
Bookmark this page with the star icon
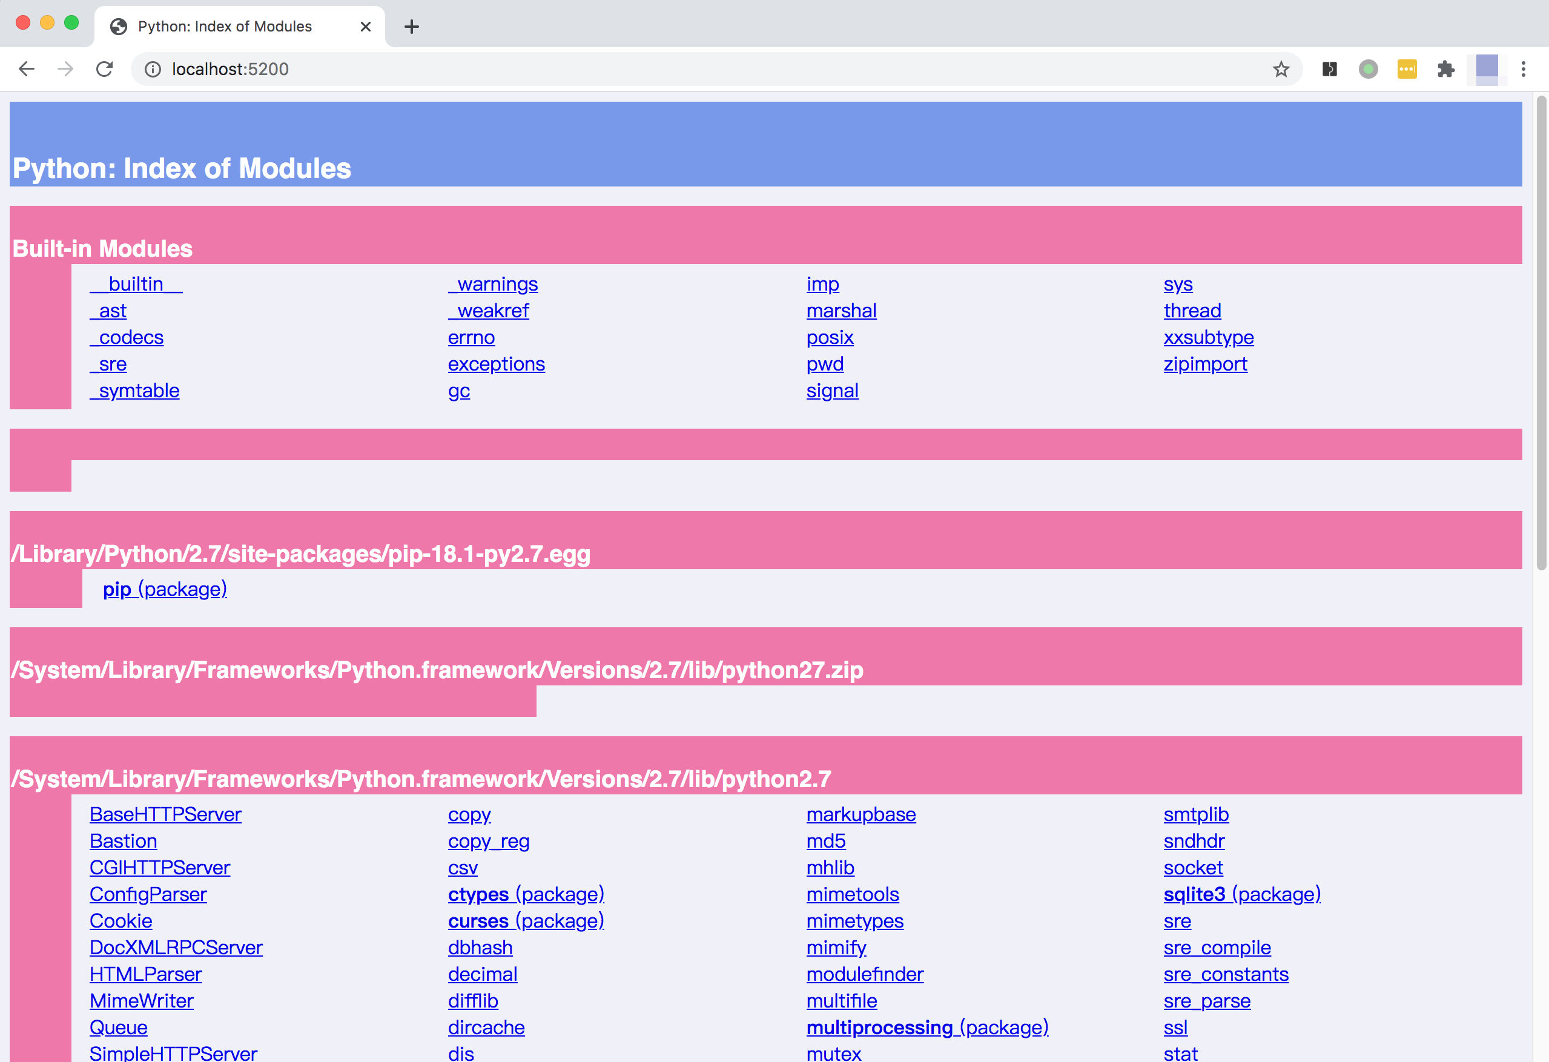pyautogui.click(x=1280, y=69)
